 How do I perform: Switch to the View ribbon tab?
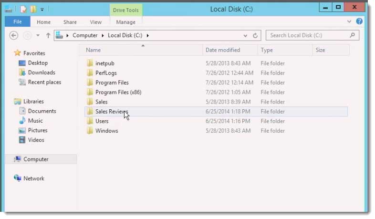click(x=96, y=22)
